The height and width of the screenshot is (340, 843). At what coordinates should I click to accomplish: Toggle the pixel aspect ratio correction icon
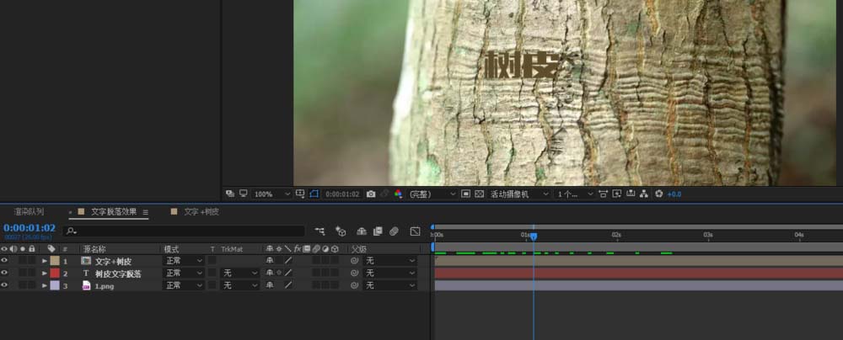[x=604, y=194]
